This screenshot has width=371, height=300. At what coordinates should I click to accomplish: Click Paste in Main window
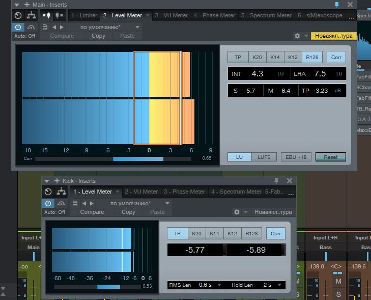[127, 36]
